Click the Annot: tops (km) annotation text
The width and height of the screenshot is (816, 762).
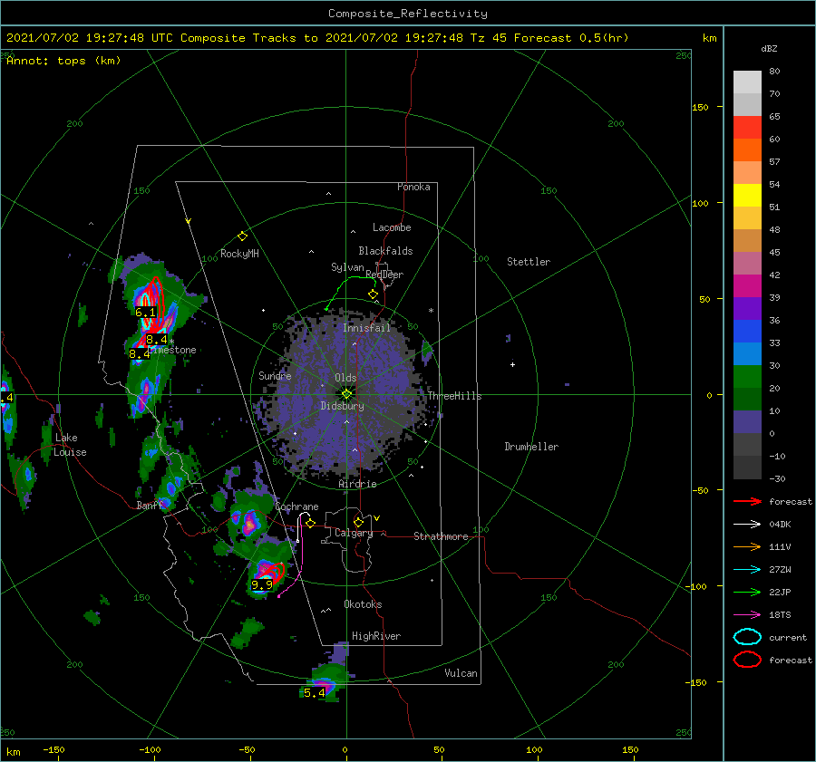[63, 61]
